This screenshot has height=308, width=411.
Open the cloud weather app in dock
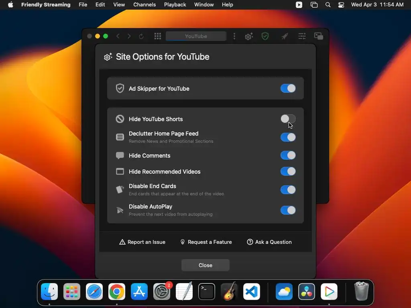point(284,292)
